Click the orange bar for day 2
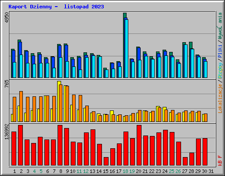 pos(21,106)
